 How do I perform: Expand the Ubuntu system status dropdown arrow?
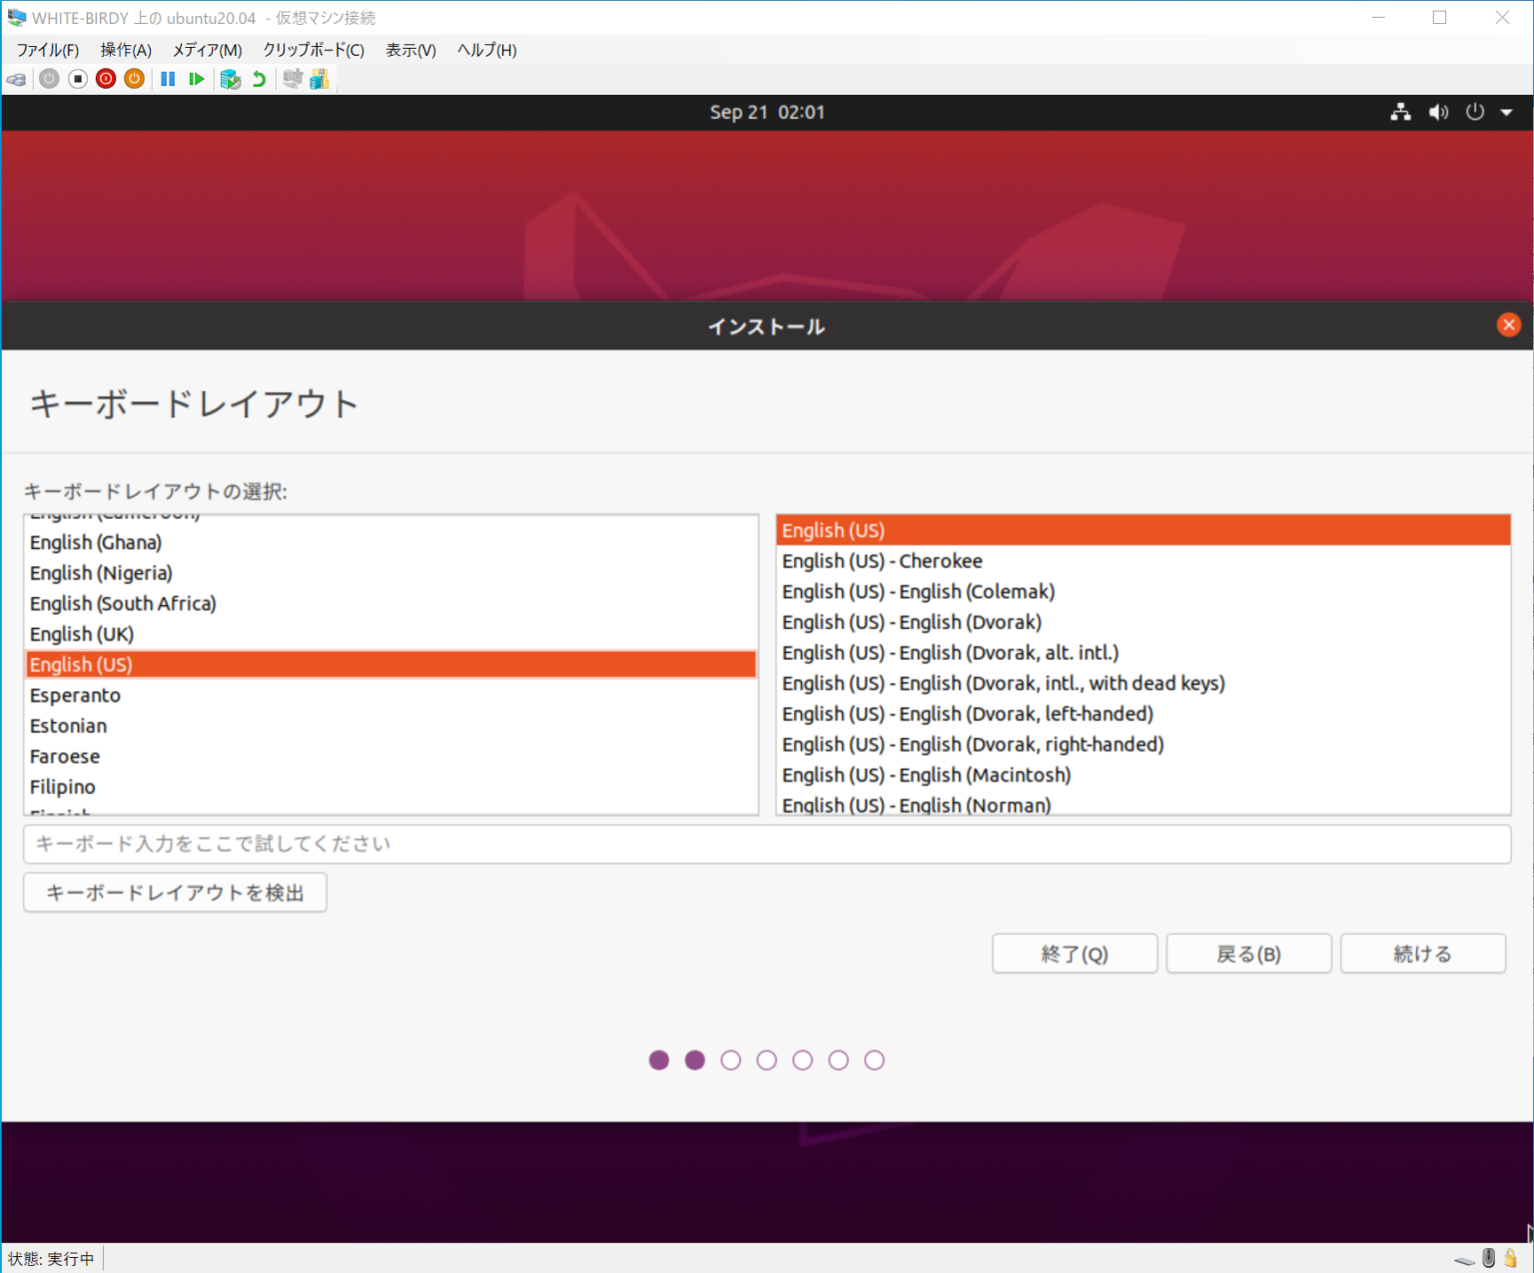point(1509,112)
